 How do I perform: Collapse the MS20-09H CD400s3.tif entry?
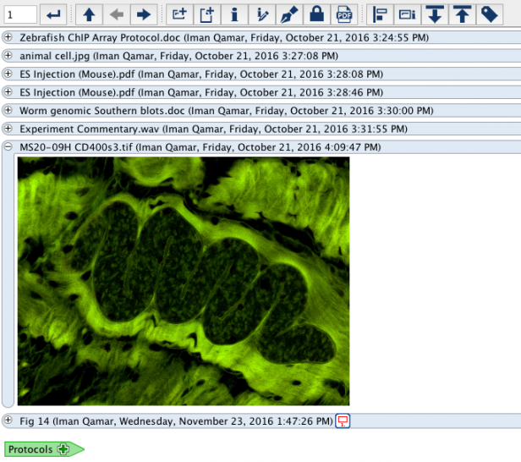[x=8, y=147]
